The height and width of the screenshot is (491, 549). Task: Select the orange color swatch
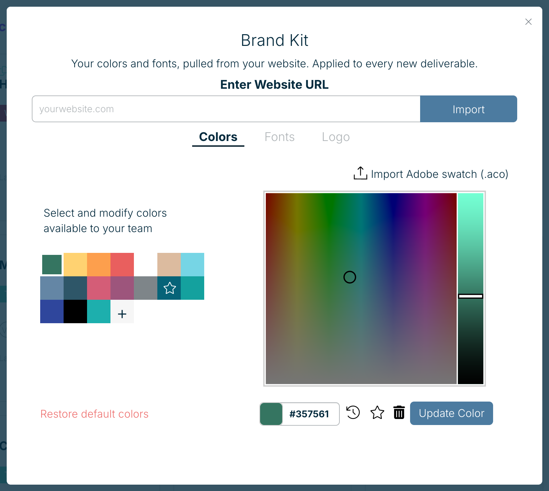(x=99, y=265)
